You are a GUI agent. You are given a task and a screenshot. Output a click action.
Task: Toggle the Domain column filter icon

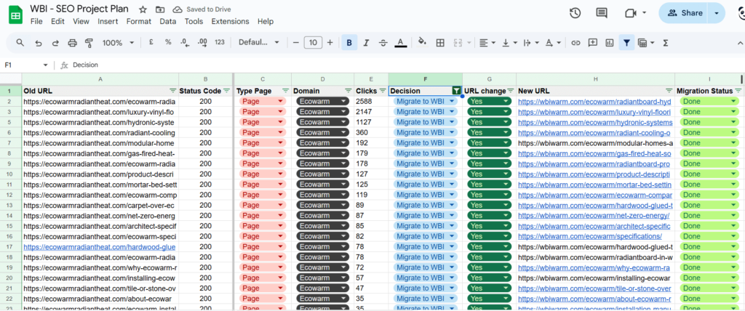click(x=348, y=91)
